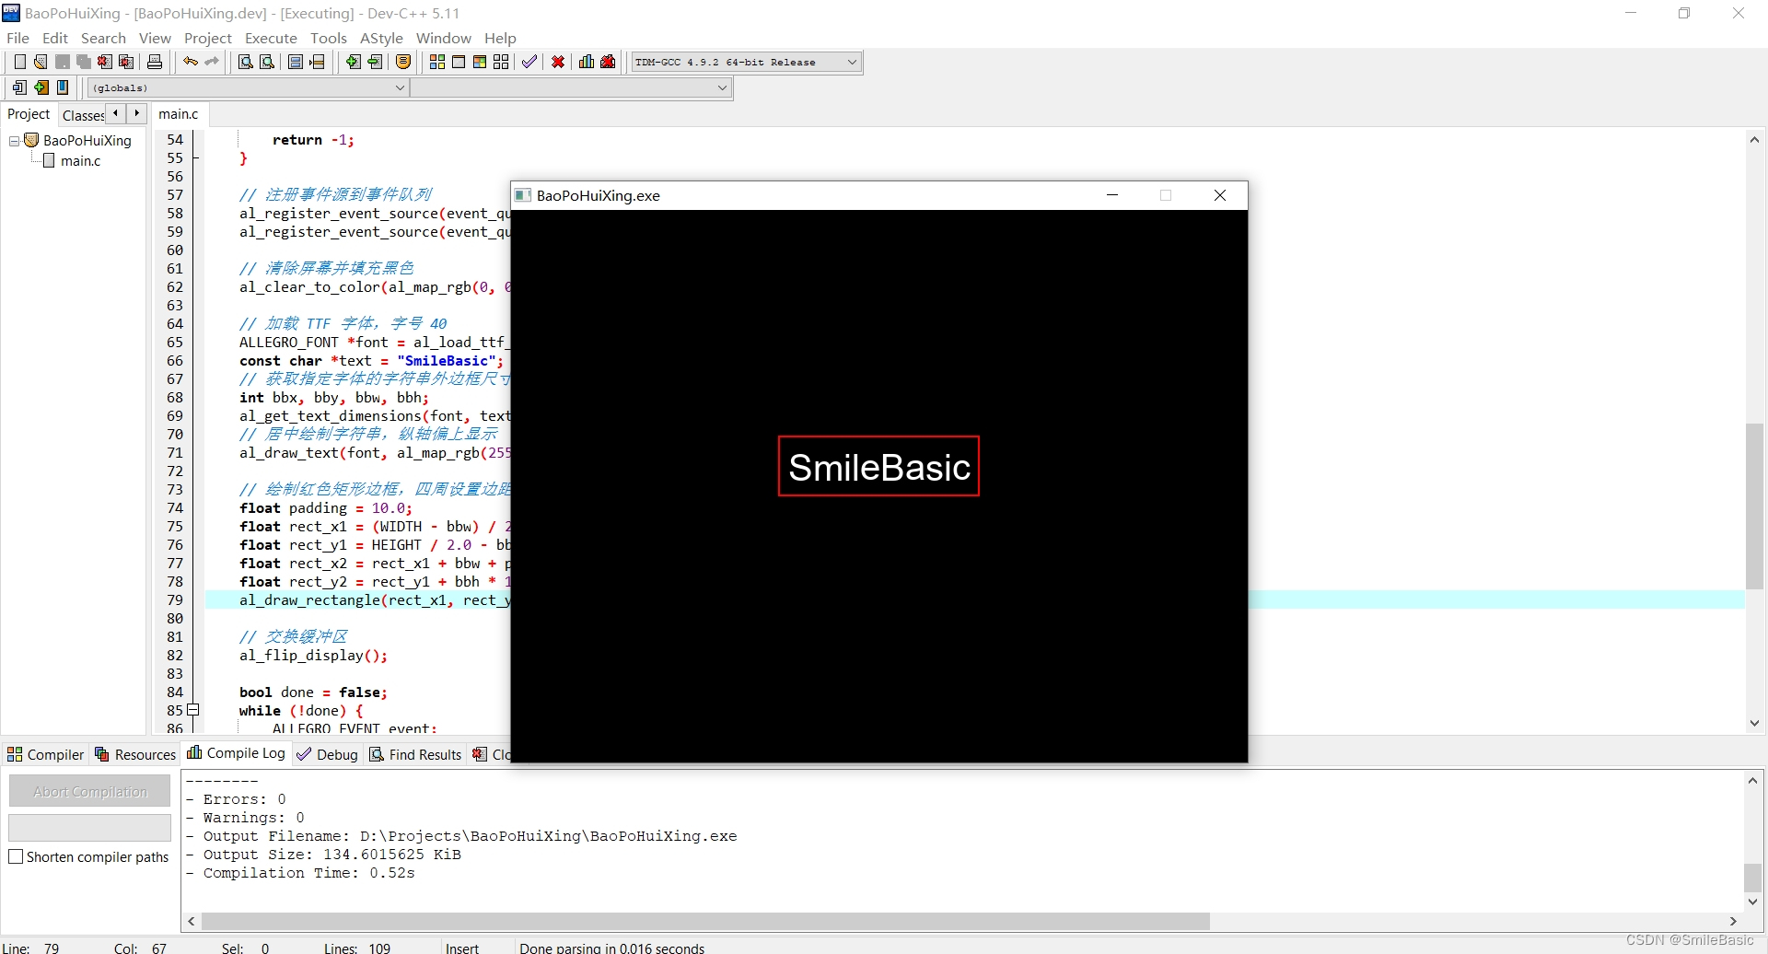Click the Rebuild All icon
Viewport: 1768px width, 954px height.
coord(501,62)
